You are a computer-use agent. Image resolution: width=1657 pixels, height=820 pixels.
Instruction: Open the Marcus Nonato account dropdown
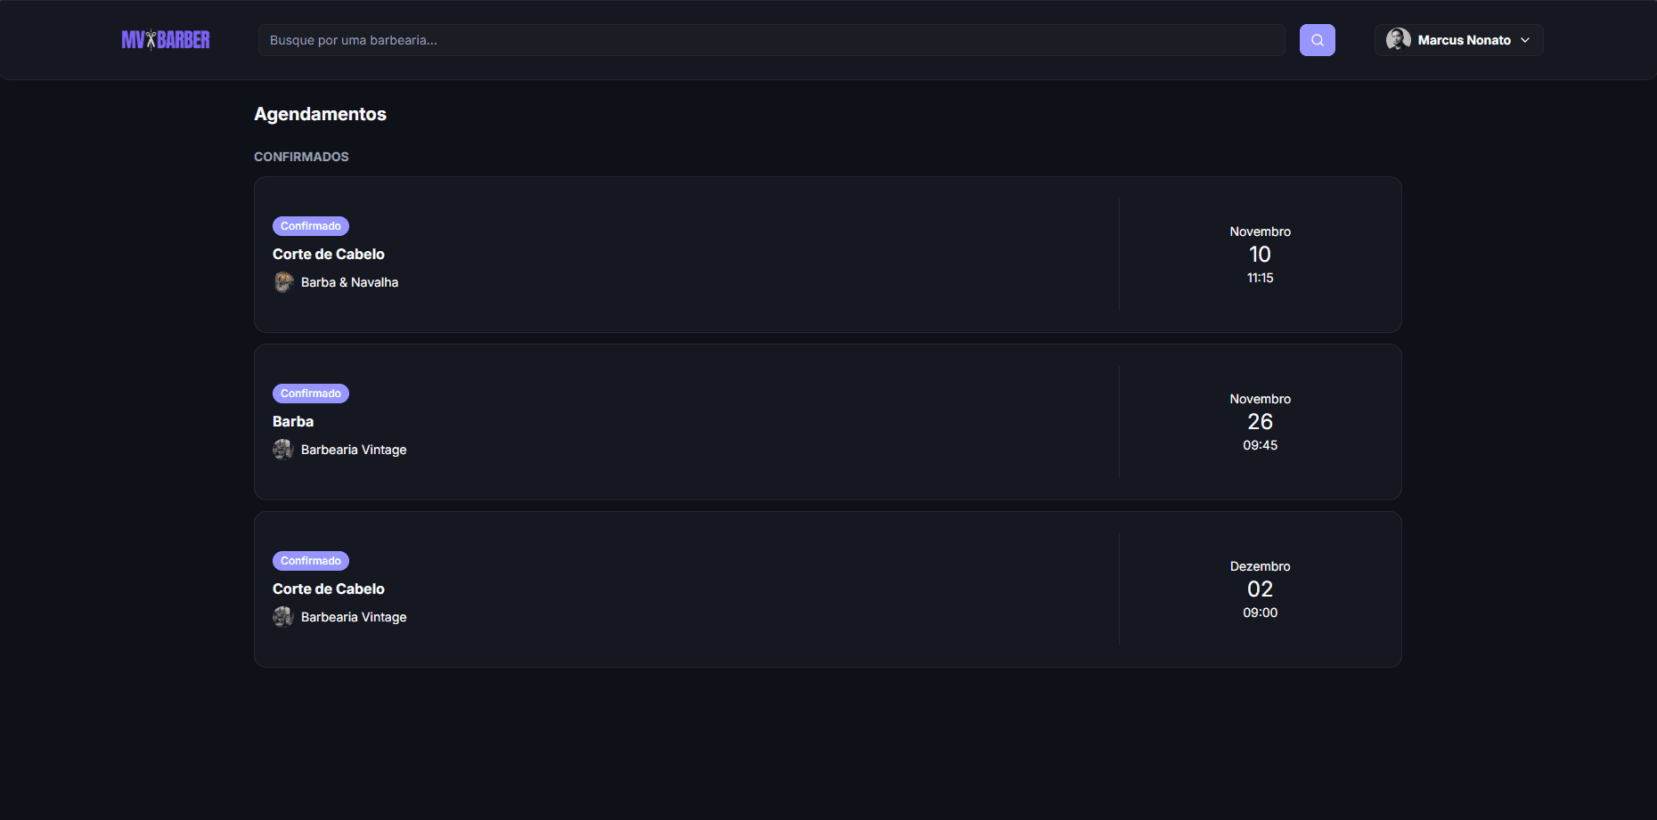tap(1464, 40)
